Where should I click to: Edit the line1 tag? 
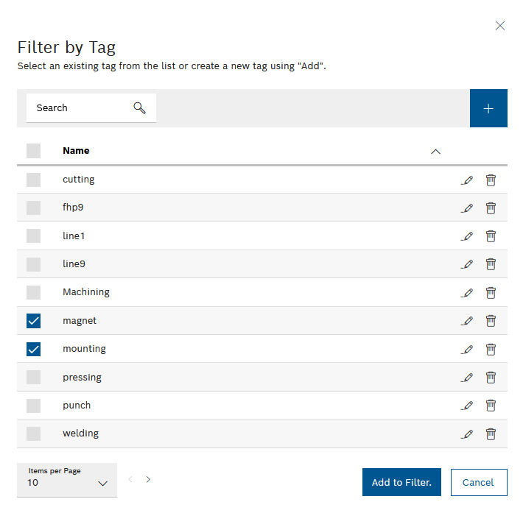(467, 236)
